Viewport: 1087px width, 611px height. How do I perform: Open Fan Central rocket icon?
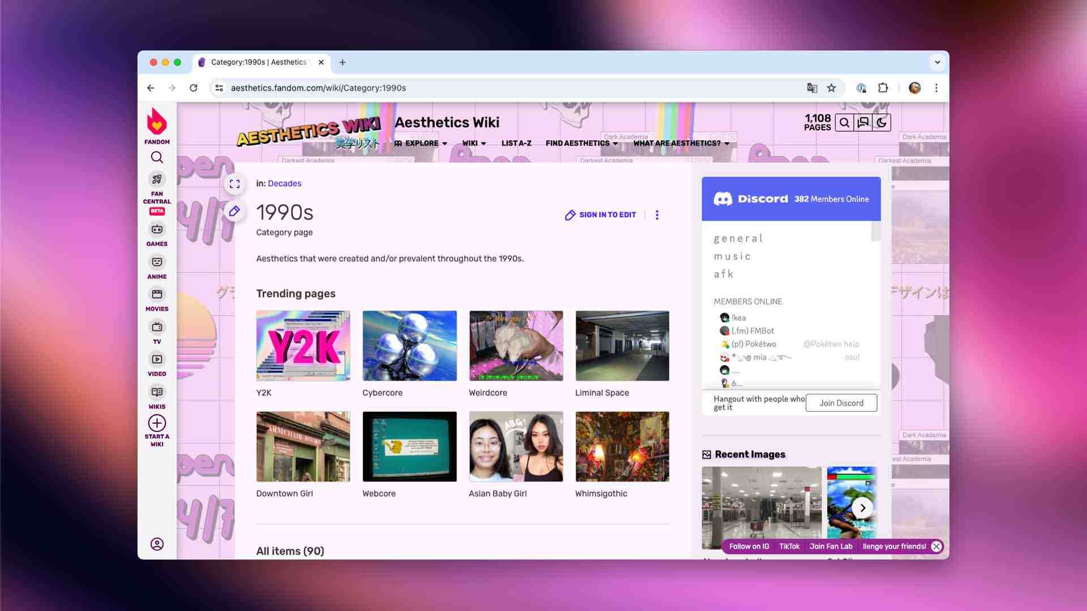(x=157, y=179)
